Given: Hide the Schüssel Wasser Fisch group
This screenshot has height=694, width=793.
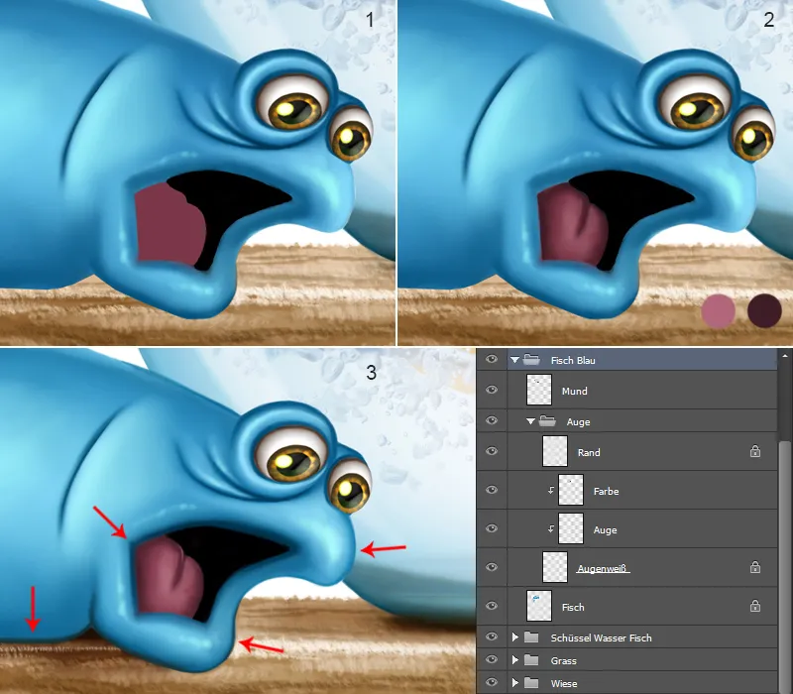Looking at the screenshot, I should (491, 636).
